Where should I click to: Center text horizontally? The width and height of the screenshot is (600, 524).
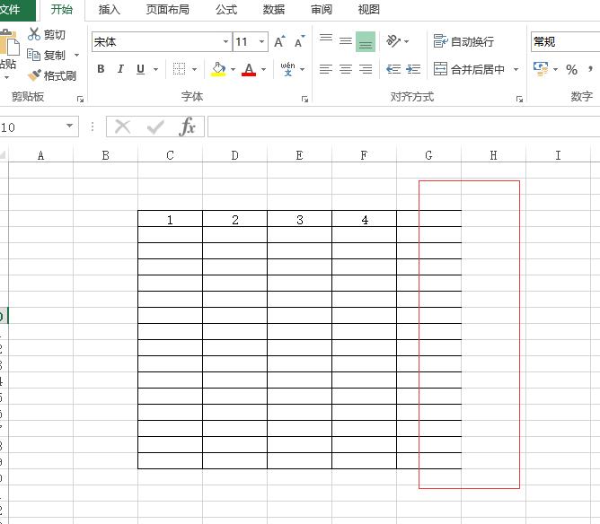346,69
